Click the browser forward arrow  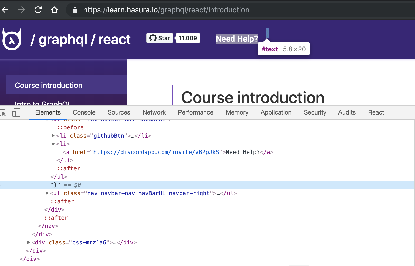tap(22, 10)
